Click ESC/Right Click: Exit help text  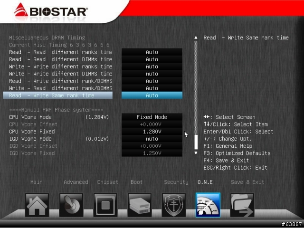tap(235, 168)
